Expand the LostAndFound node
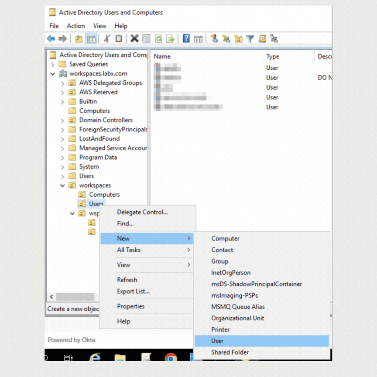 pos(62,139)
